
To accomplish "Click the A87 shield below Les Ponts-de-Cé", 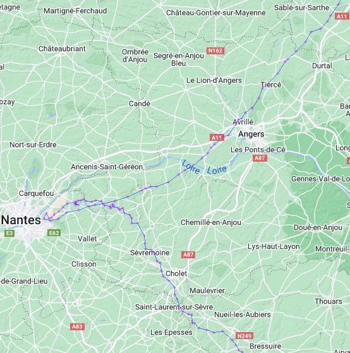I will click(260, 158).
